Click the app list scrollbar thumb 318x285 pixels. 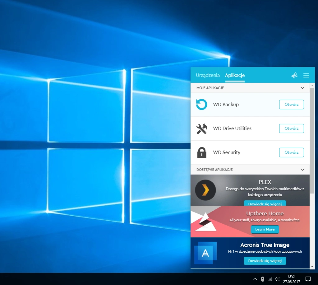pyautogui.click(x=312, y=140)
